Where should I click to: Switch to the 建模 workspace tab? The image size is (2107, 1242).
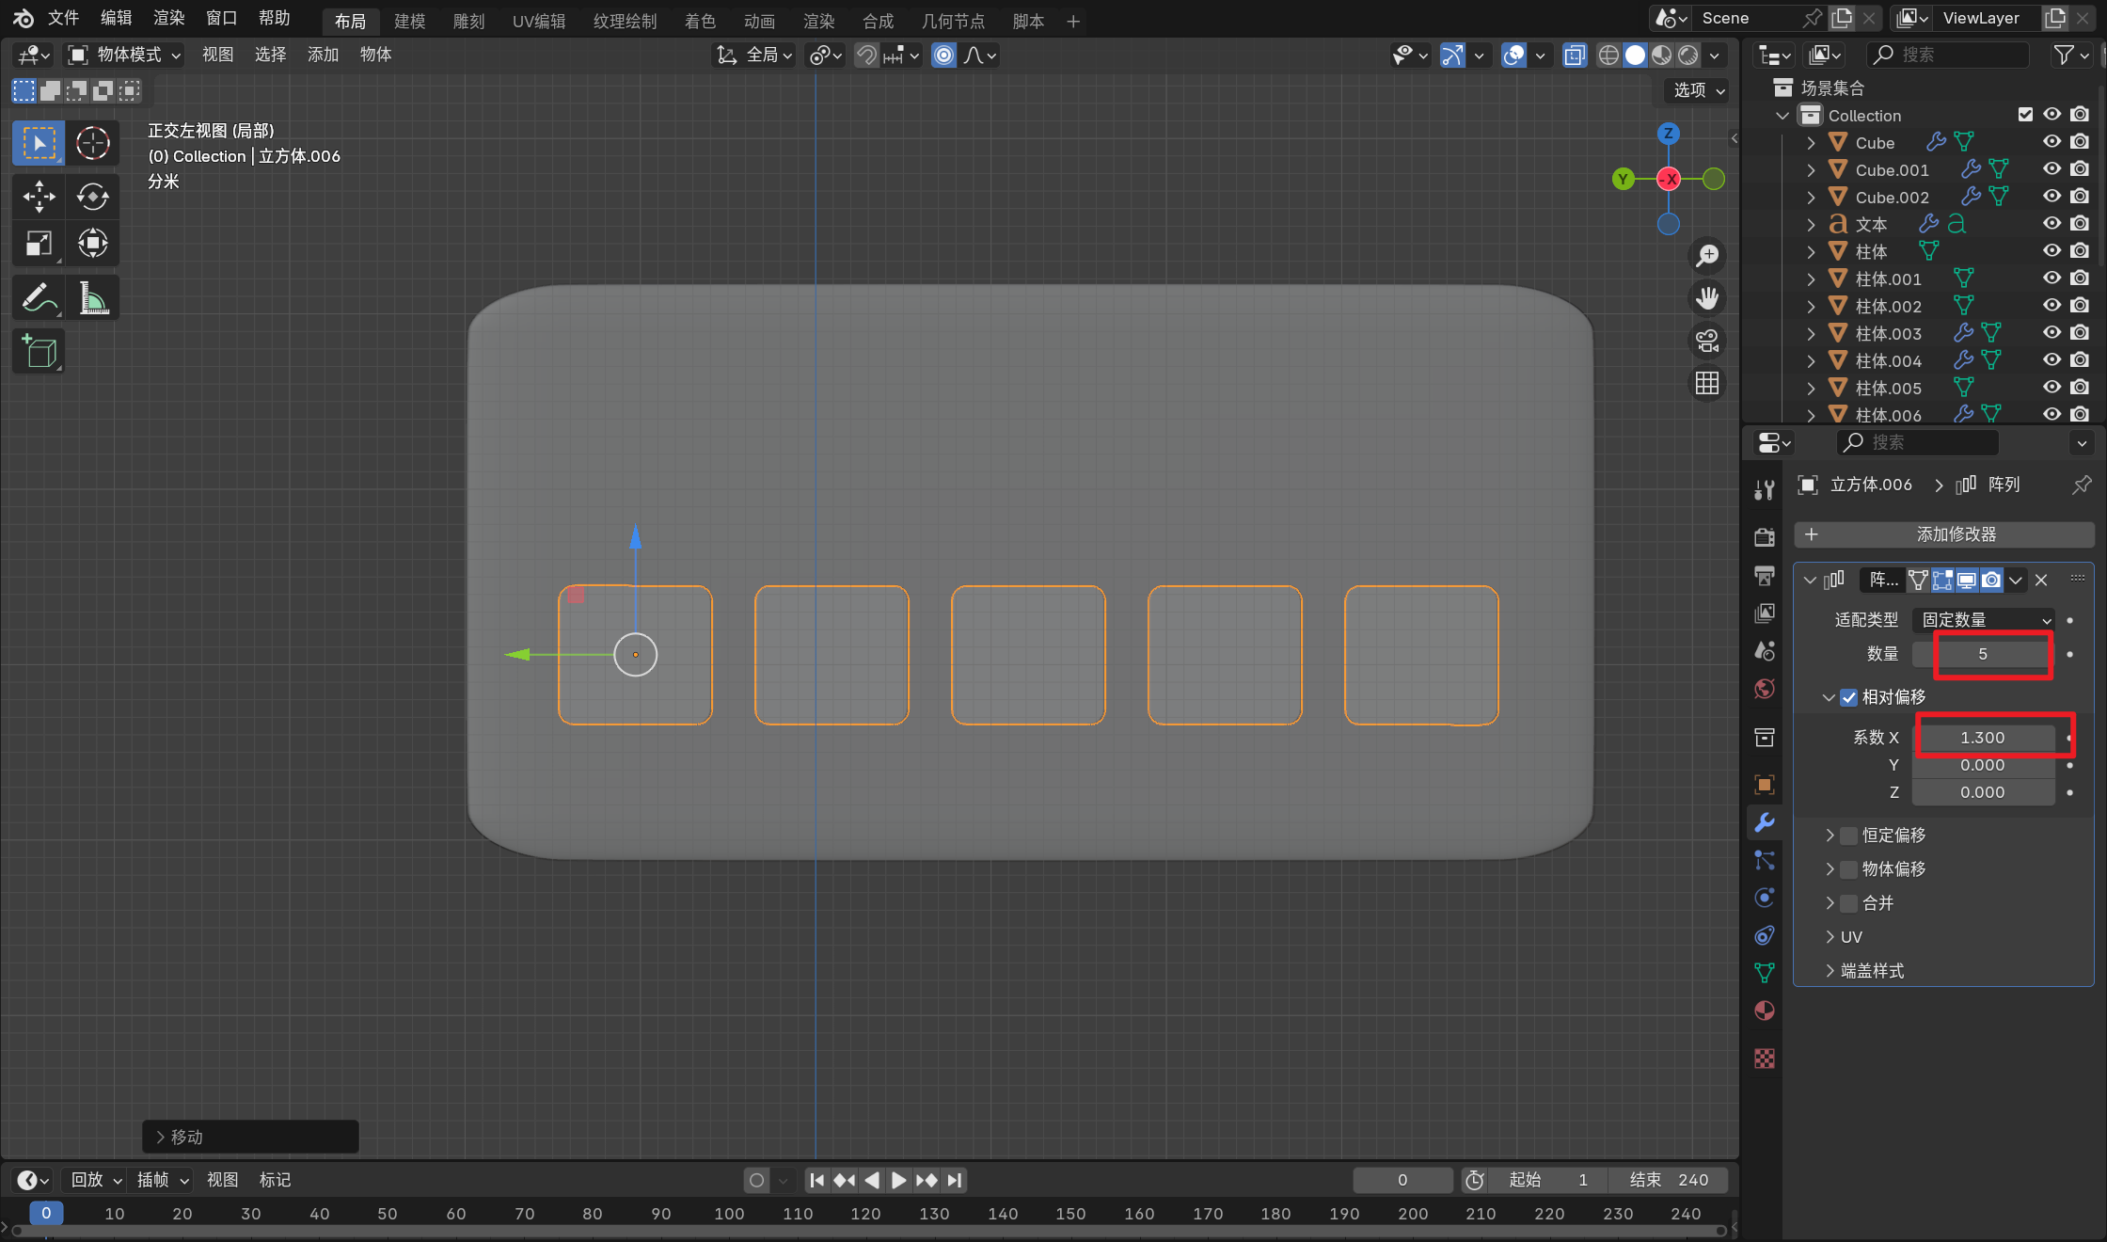[x=409, y=21]
